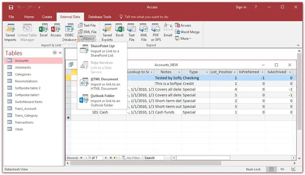The height and width of the screenshot is (175, 305).
Task: Click the record number field
Action: tap(95, 158)
